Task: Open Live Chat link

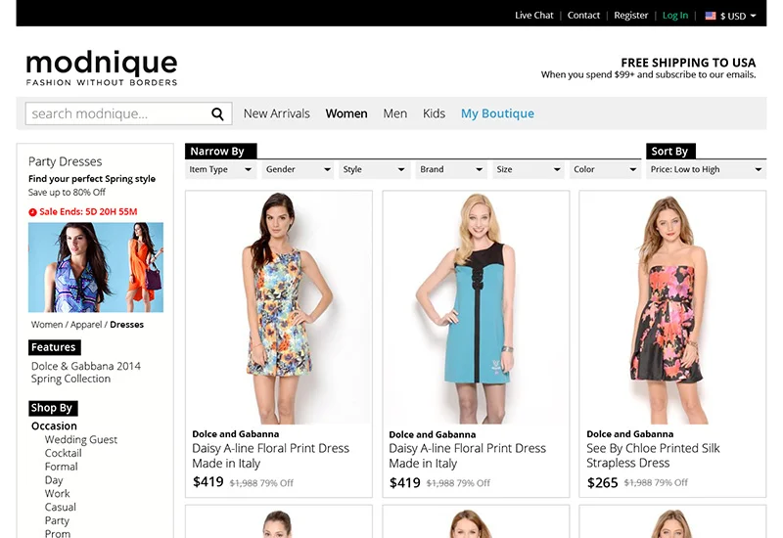Action: [533, 16]
